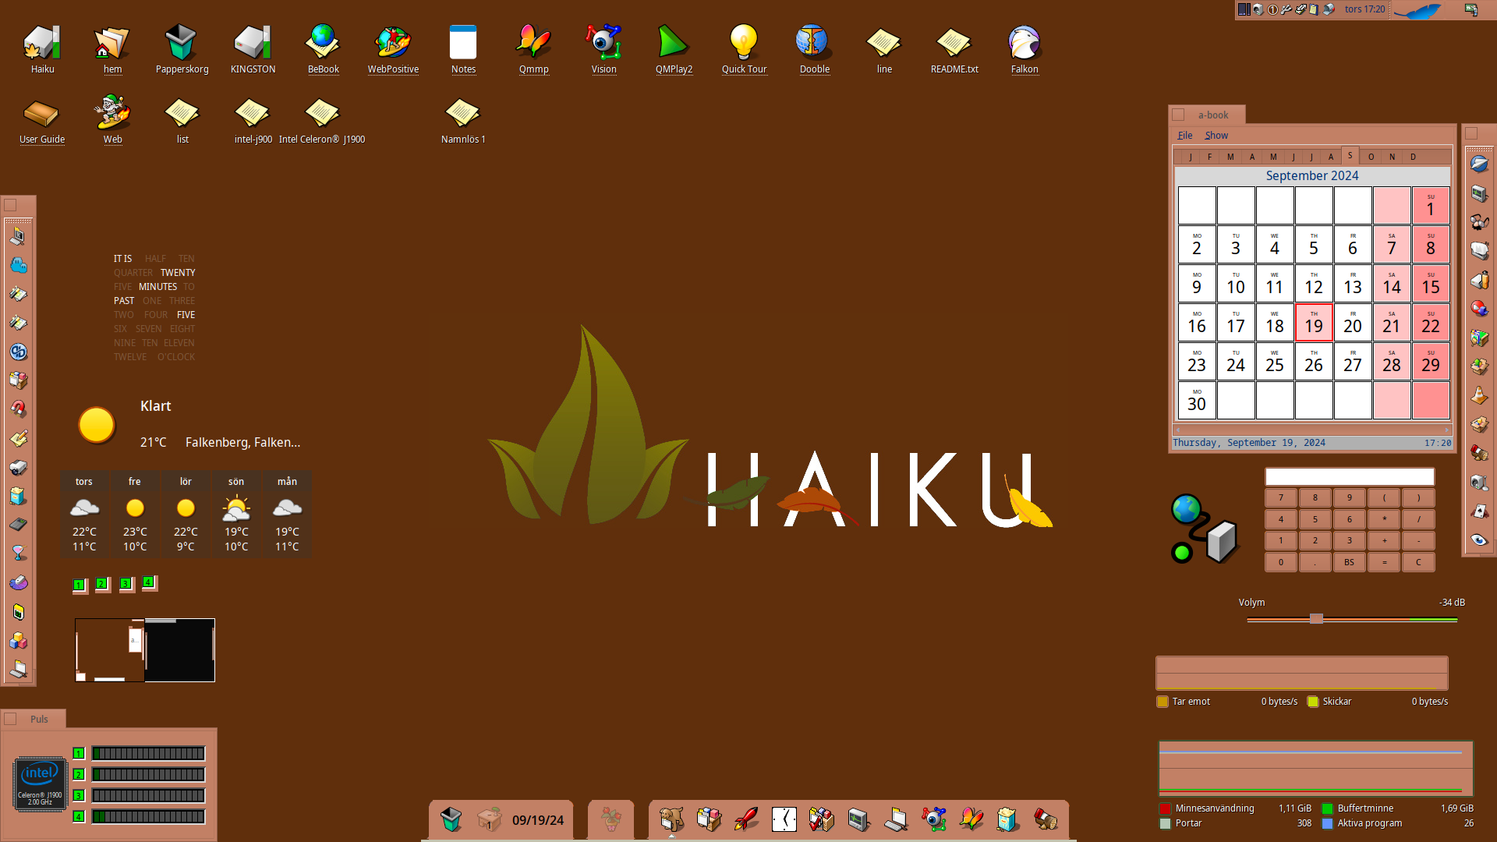Screen dimensions: 1497x842
Task: Click the projector icon in the left launcher bar
Action: tap(19, 467)
